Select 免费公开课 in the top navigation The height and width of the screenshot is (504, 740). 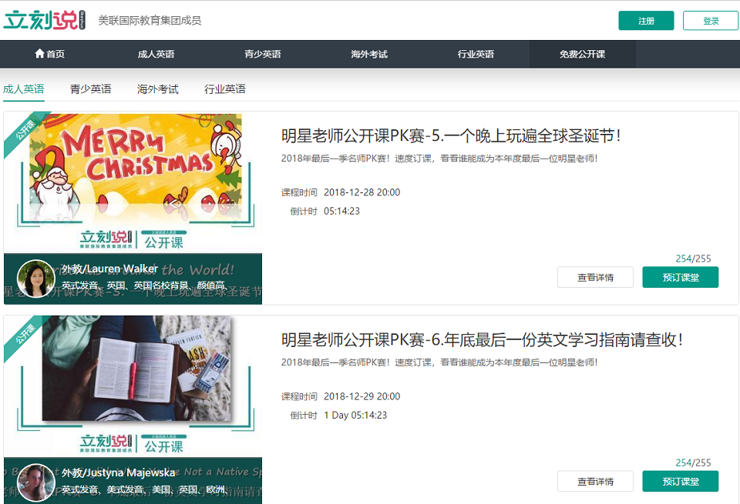point(582,54)
